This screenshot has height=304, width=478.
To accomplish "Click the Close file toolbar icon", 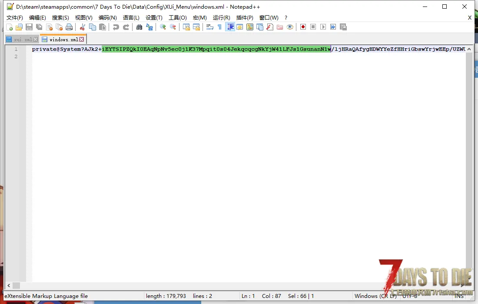I will coord(49,27).
